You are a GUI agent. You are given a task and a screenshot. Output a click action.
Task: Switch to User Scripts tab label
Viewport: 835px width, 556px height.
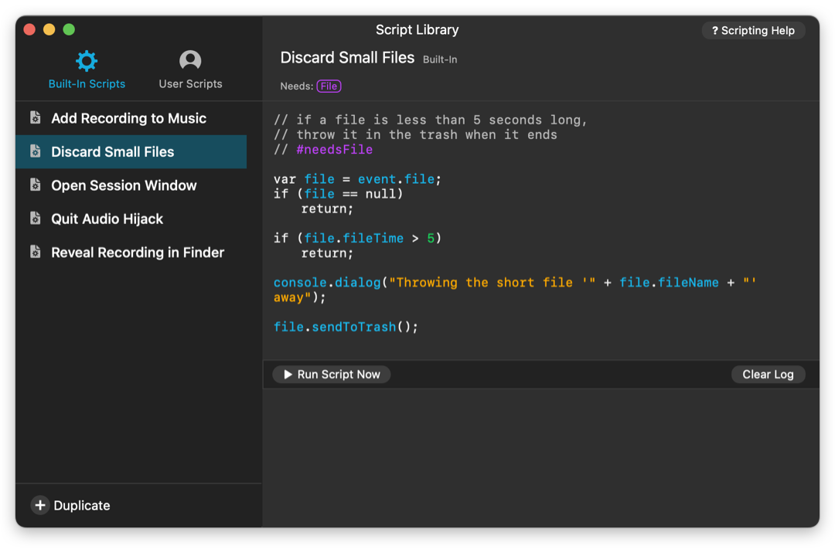tap(190, 84)
